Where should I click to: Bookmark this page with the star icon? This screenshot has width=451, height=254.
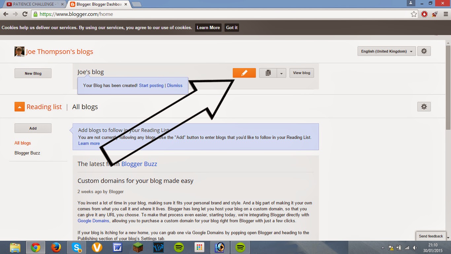(x=414, y=14)
